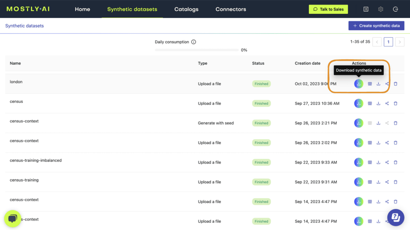The image size is (410, 230).
Task: Click Create synthetic data button
Action: tap(376, 26)
